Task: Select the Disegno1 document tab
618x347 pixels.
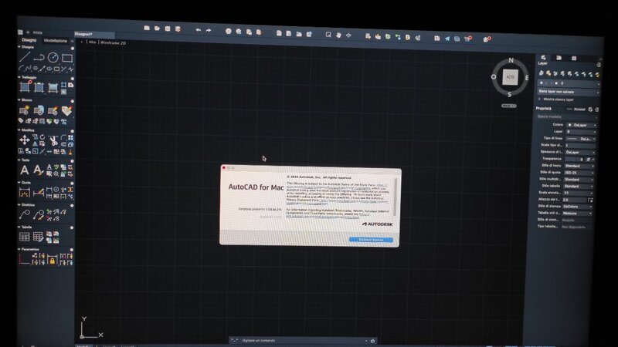Action: tap(94, 35)
